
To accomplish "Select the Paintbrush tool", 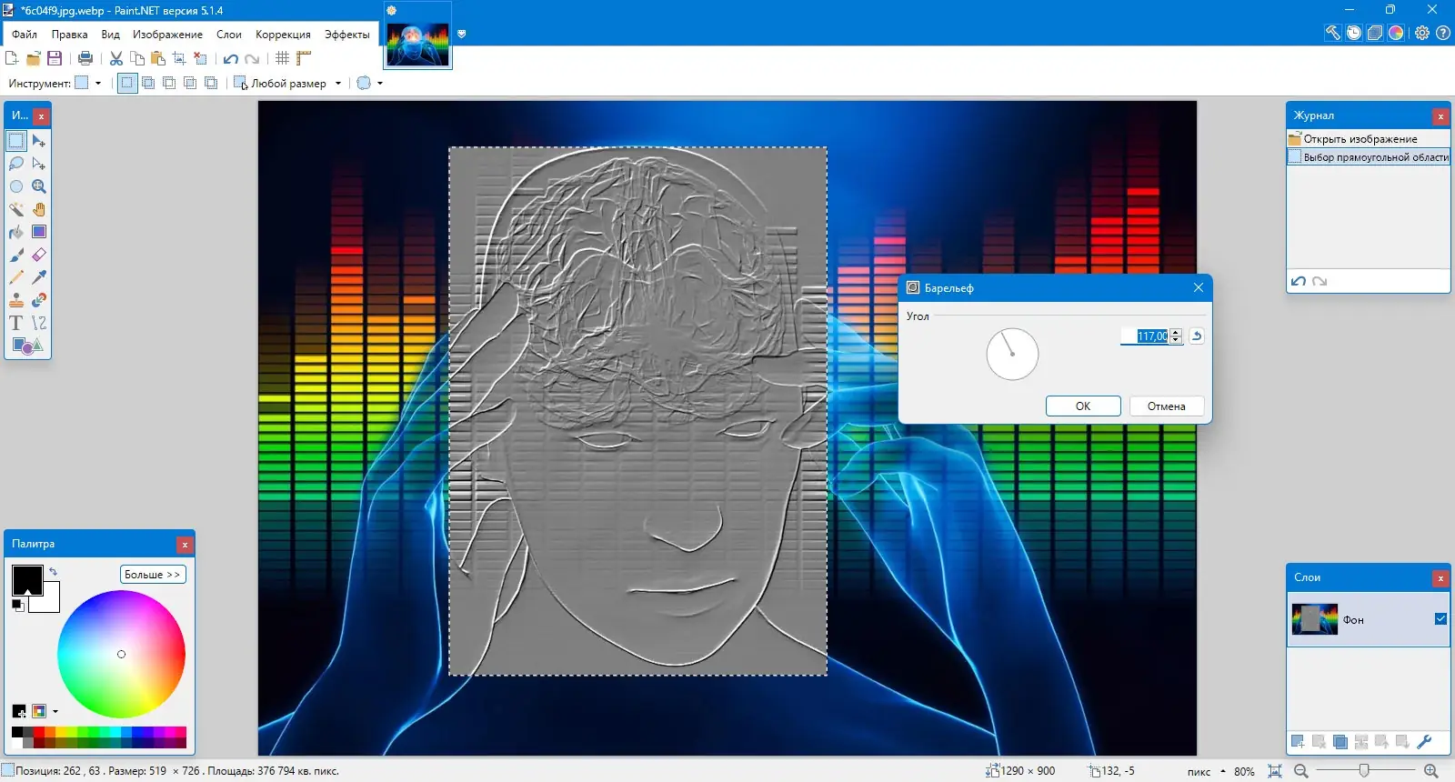I will point(16,255).
